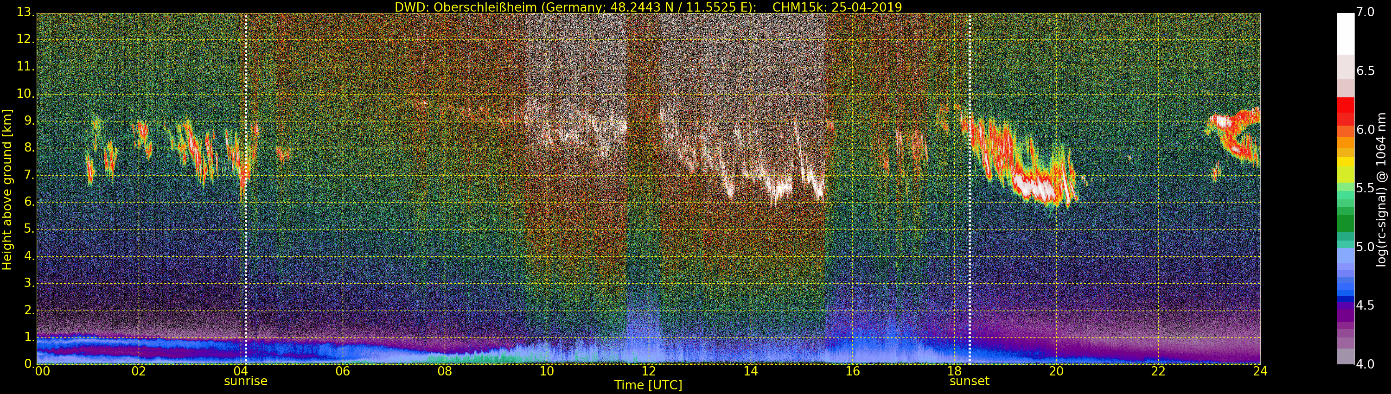Viewport: 1391px width, 394px height.
Task: Click time axis tick '14'
Action: (x=751, y=371)
